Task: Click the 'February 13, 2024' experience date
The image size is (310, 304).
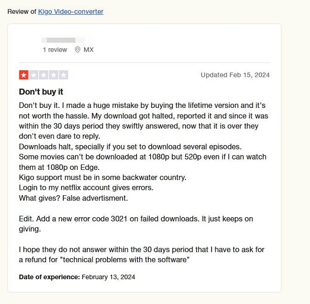Action: point(108,277)
